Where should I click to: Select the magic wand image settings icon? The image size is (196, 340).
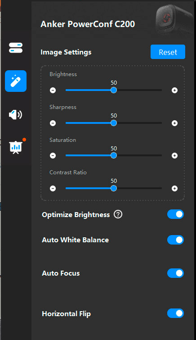pyautogui.click(x=16, y=81)
